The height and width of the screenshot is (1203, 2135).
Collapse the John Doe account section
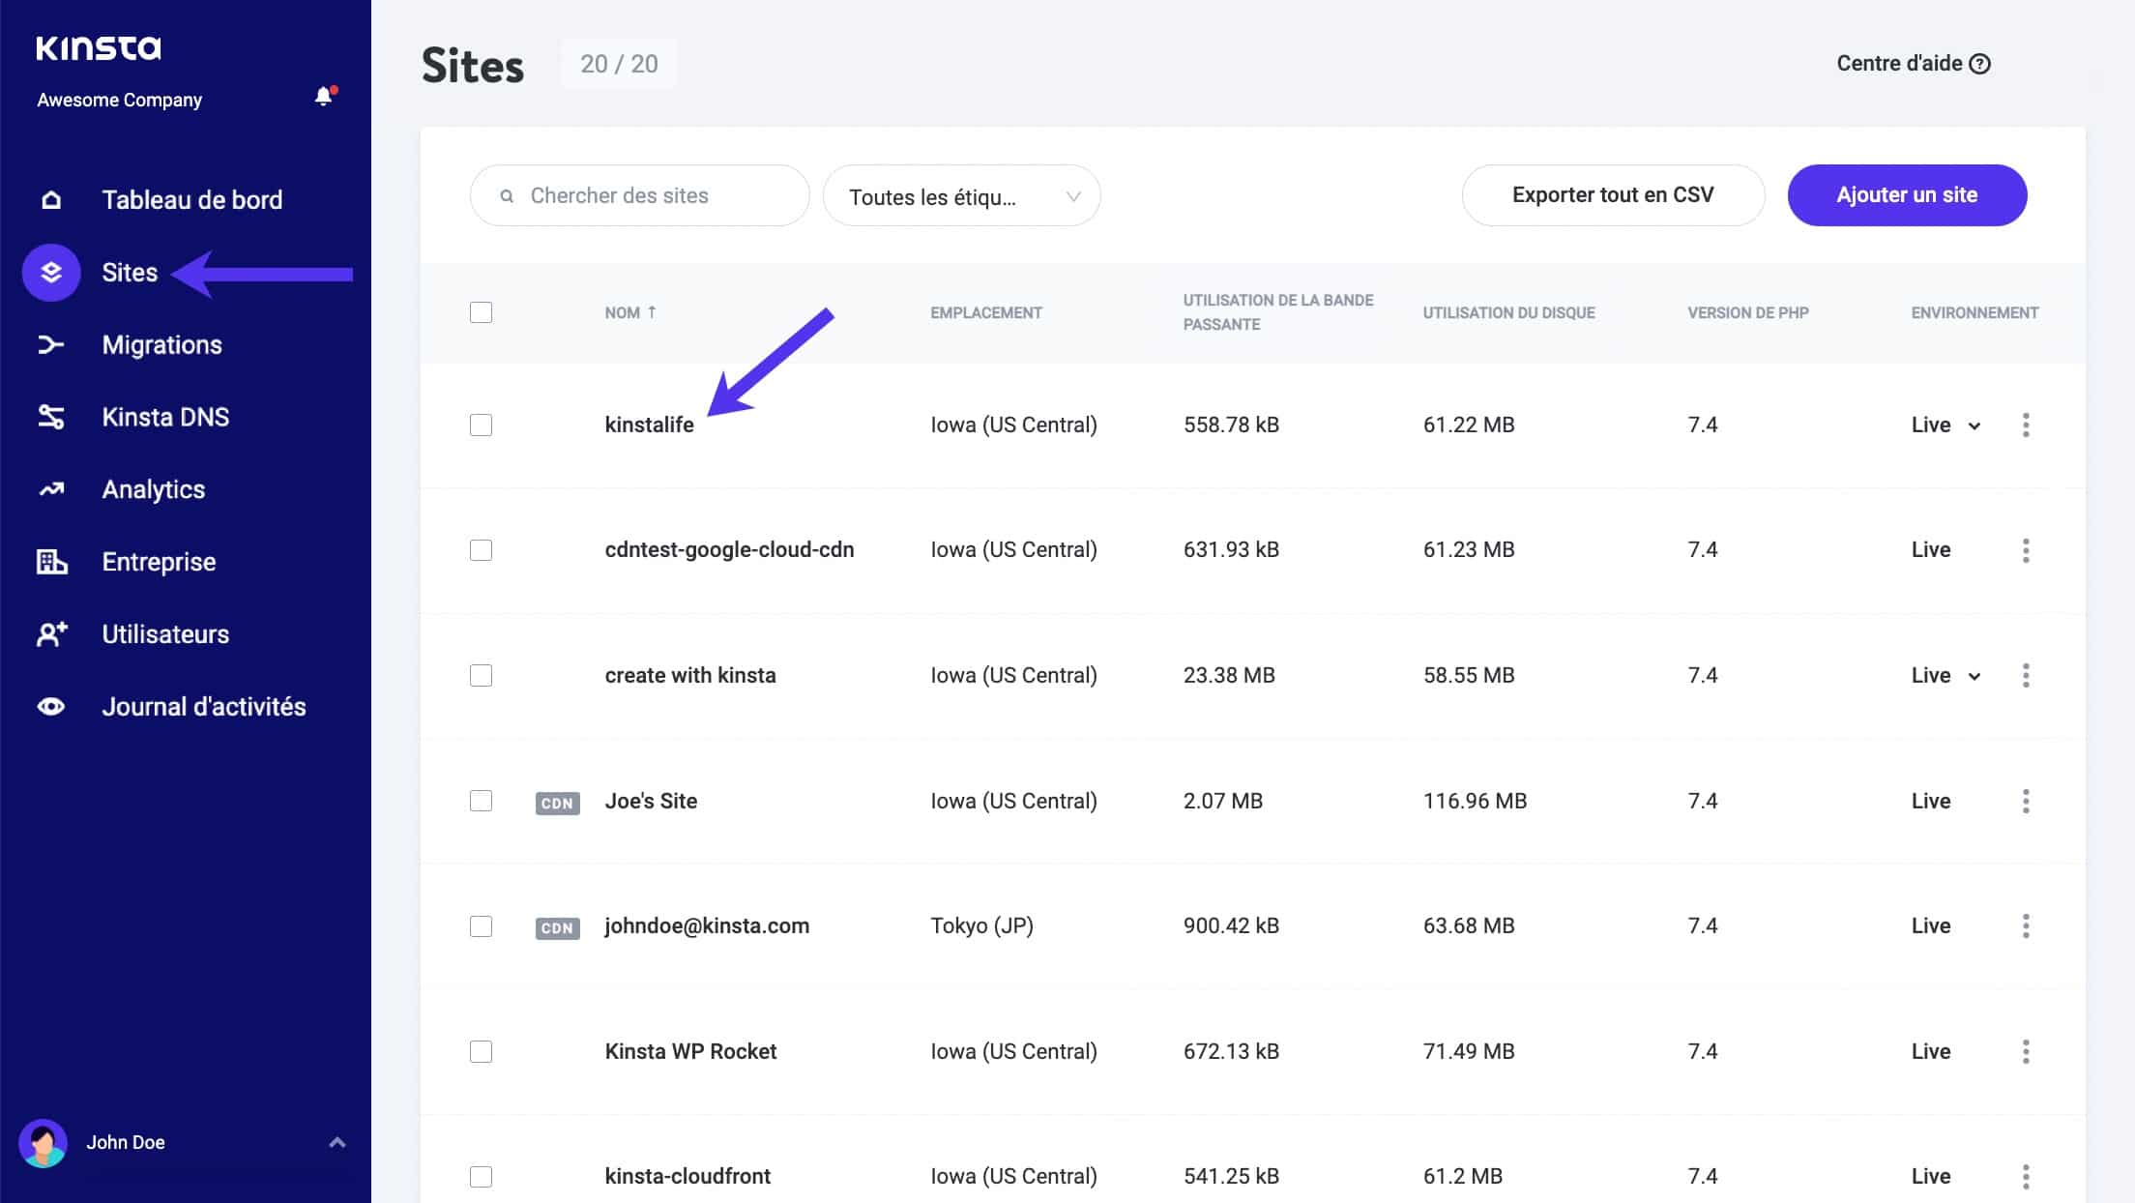336,1141
